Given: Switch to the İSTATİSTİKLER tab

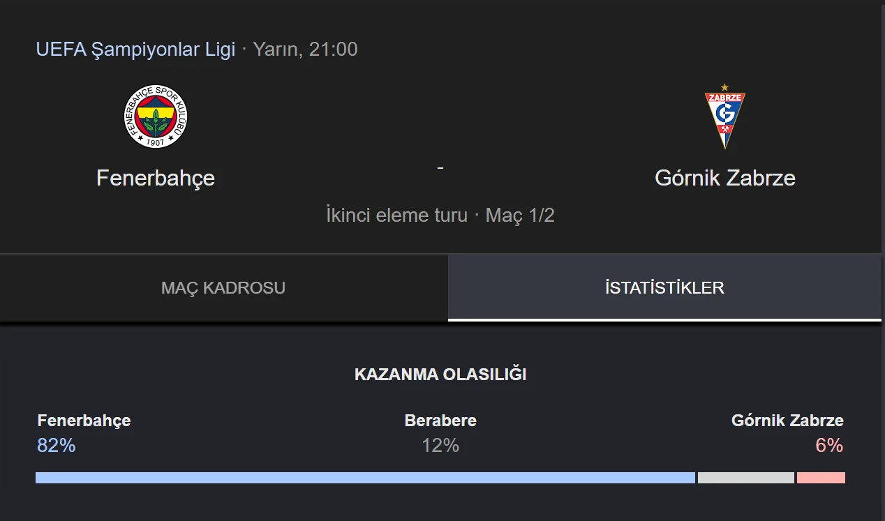Looking at the screenshot, I should click(664, 287).
